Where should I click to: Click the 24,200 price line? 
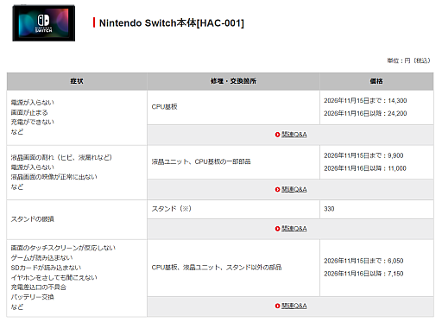point(365,113)
